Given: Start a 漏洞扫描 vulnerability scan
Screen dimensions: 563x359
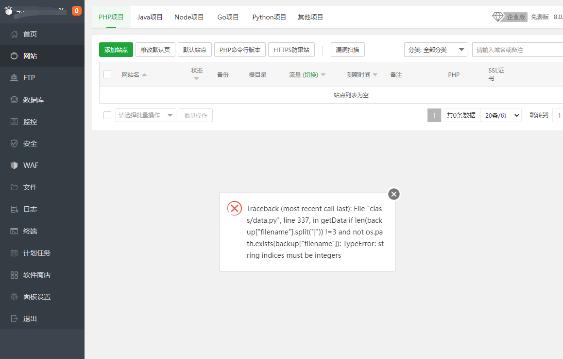Looking at the screenshot, I should point(347,49).
